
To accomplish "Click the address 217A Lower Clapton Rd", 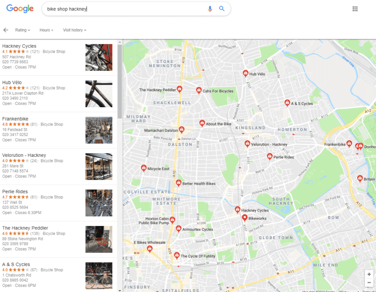I will [x=23, y=93].
